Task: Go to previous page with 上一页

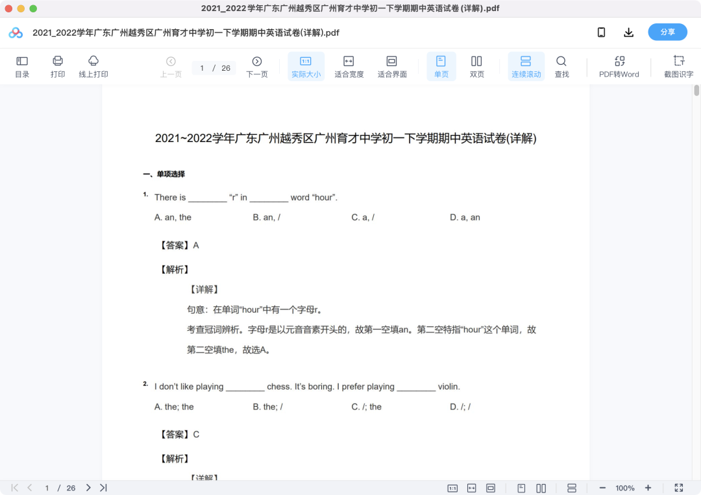Action: point(171,67)
